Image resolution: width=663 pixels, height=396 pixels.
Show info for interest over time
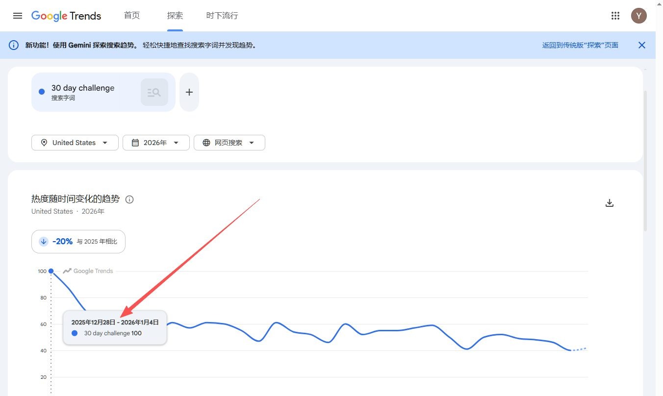(129, 199)
